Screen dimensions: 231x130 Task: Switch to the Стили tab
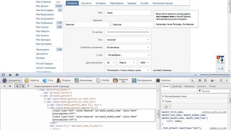[x=165, y=86]
